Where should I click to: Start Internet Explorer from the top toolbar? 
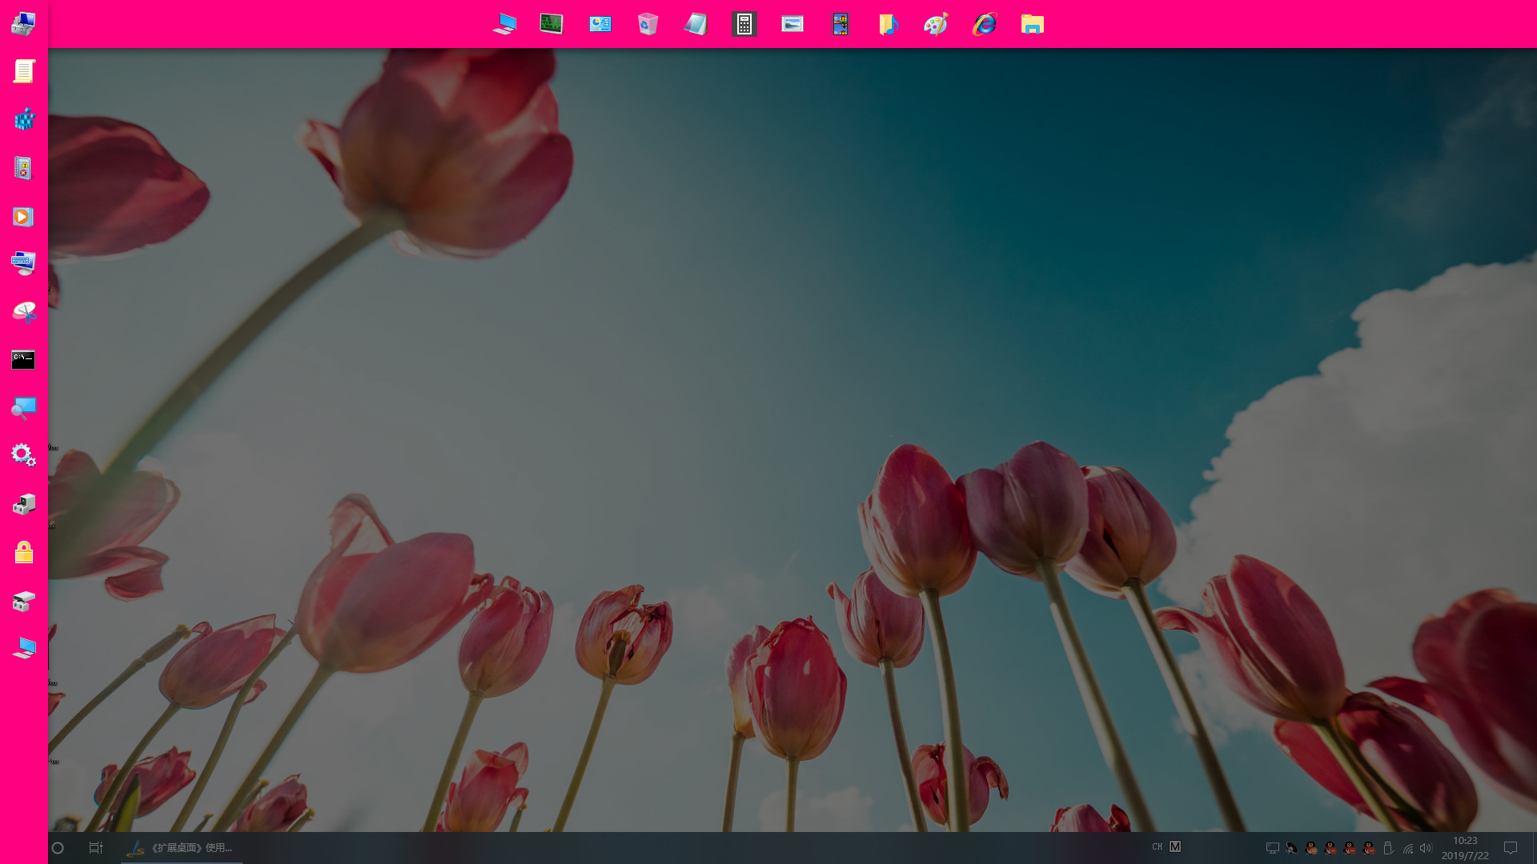(x=985, y=24)
